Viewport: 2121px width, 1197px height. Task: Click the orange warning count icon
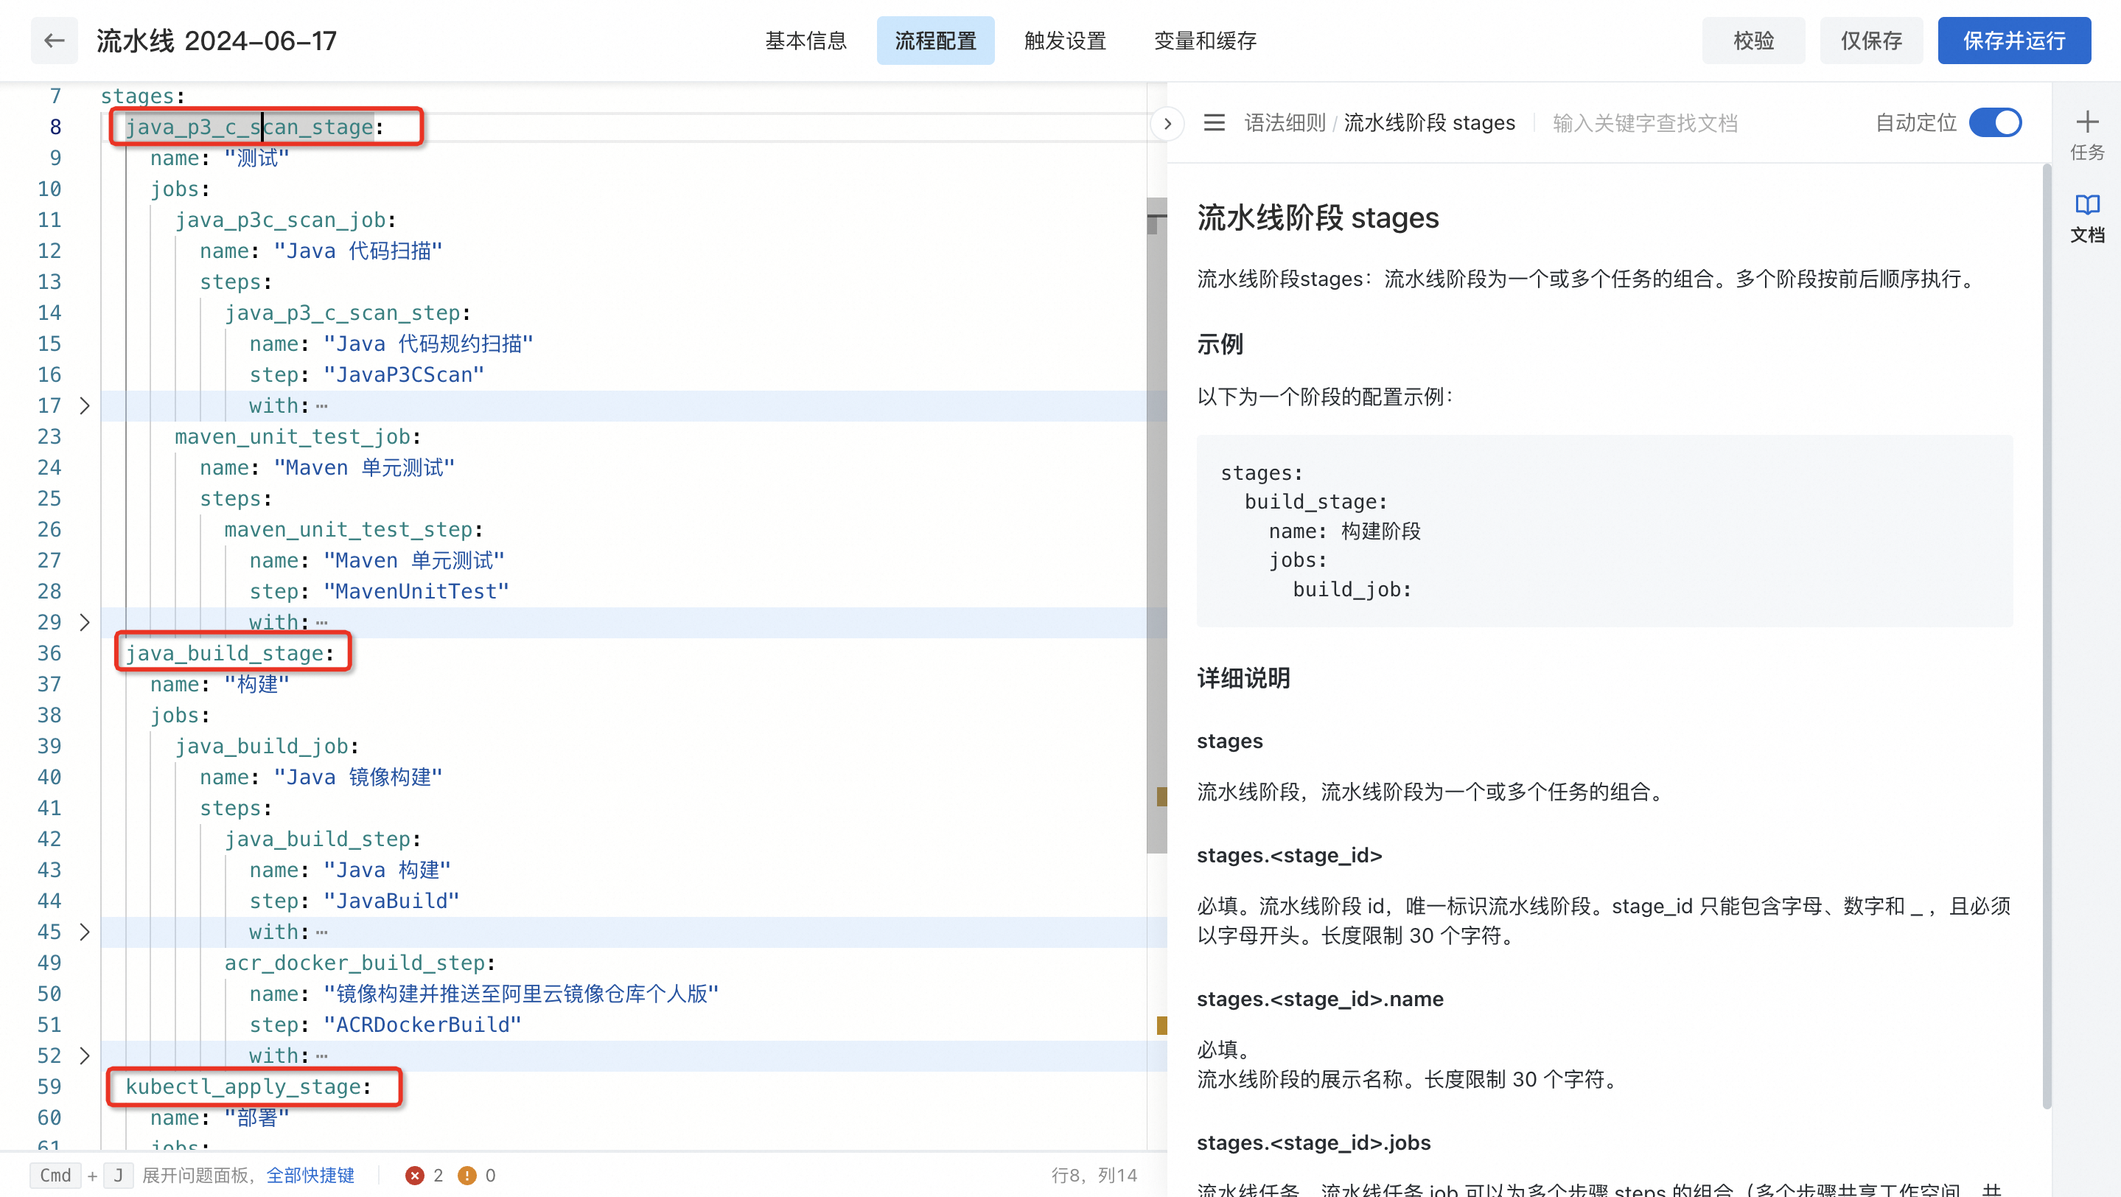467,1176
